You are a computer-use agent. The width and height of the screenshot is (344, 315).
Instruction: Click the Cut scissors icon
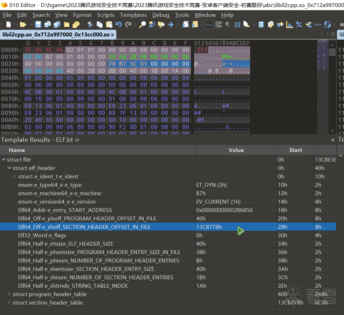pos(90,25)
